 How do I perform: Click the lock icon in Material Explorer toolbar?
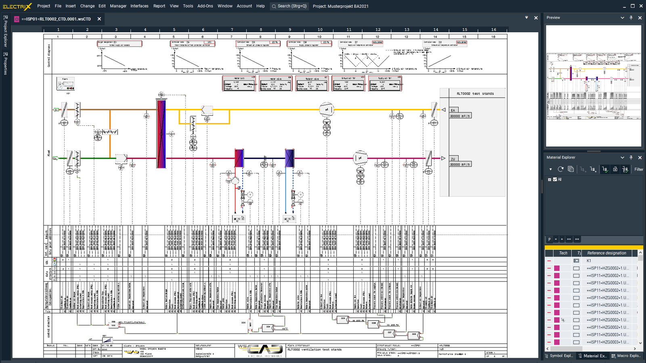coord(615,169)
